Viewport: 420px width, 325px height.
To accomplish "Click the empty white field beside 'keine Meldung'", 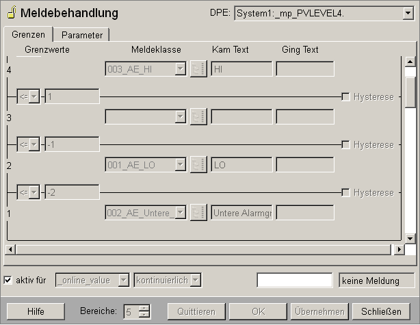I will click(295, 281).
